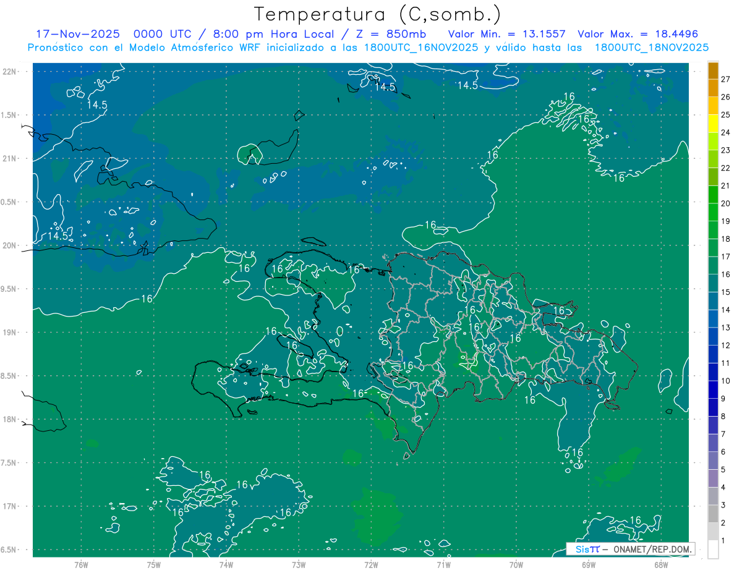Click value 23 on the color scale

pyautogui.click(x=726, y=150)
